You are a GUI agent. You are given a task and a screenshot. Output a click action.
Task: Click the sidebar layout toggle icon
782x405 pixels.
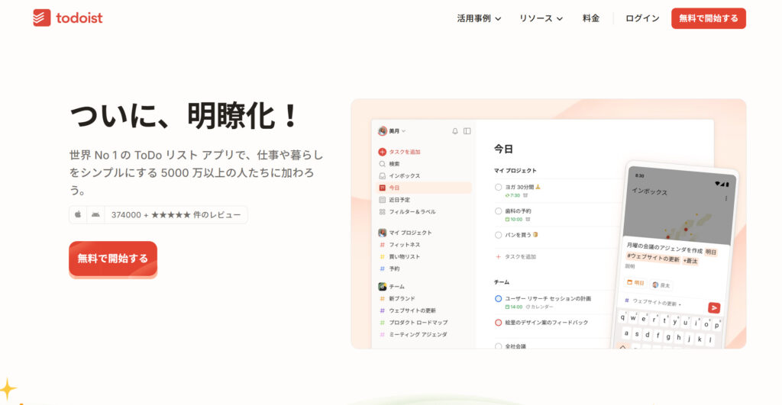[x=467, y=131]
